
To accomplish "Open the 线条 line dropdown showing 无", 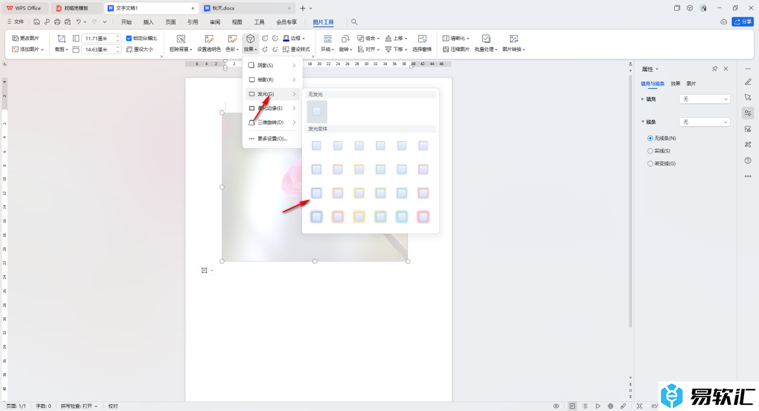I will [704, 122].
